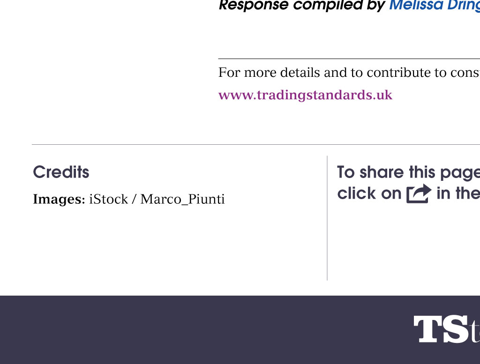Click the dark footer bar background
Image resolution: width=480 pixels, height=364 pixels.
(187, 330)
